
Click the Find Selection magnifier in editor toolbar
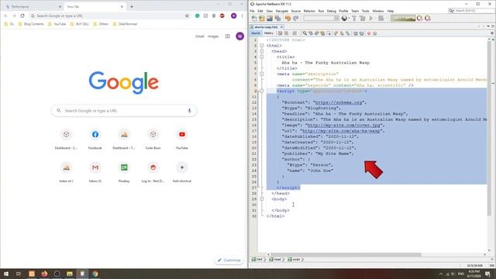(305, 33)
